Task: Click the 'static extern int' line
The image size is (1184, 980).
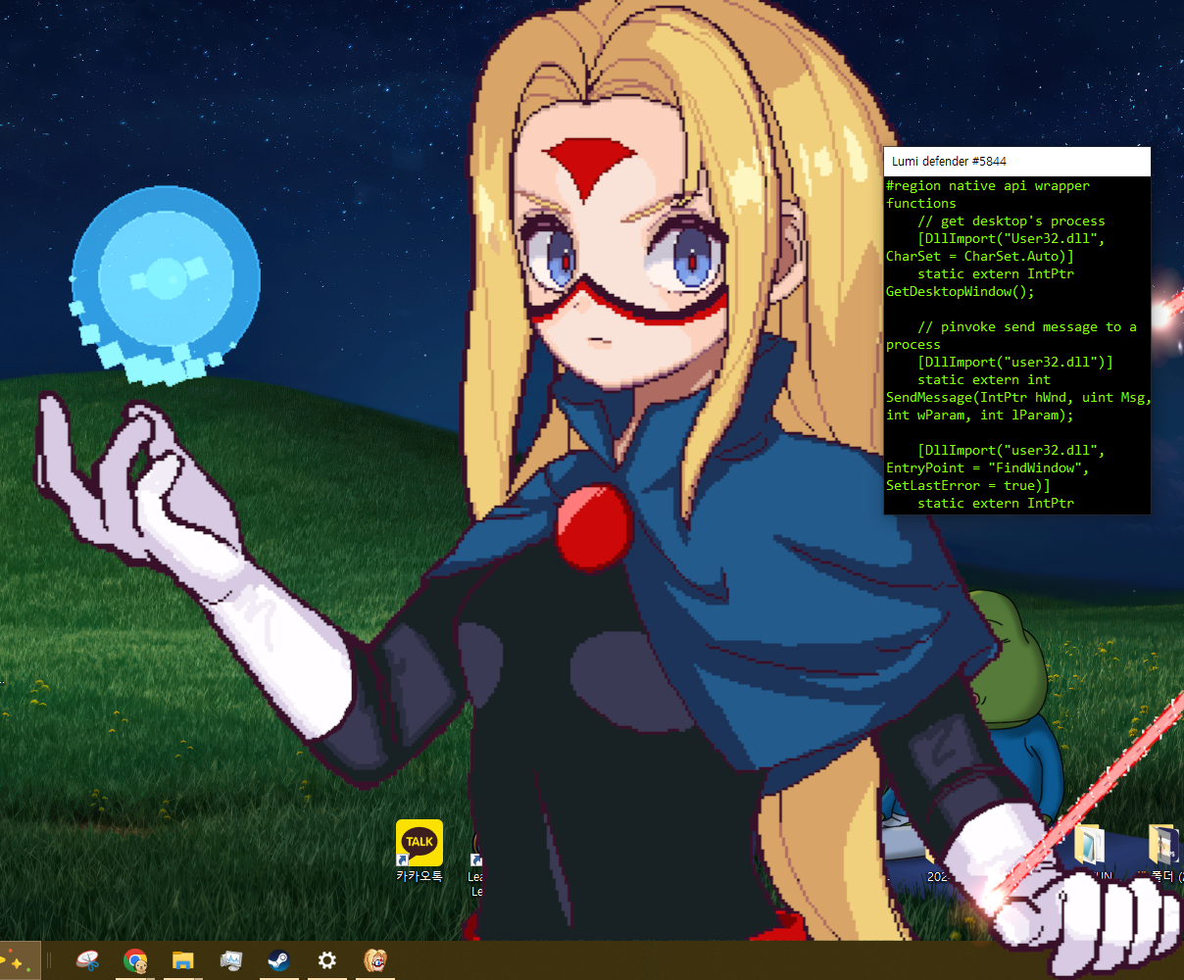Action: click(984, 380)
